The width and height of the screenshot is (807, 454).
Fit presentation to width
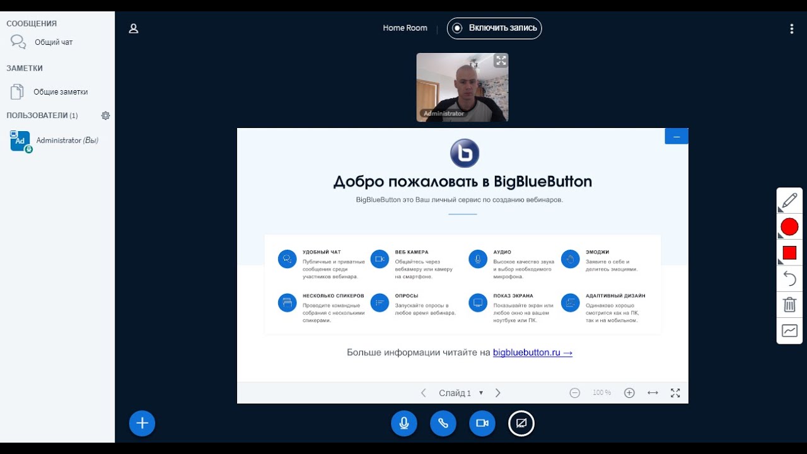[653, 393]
